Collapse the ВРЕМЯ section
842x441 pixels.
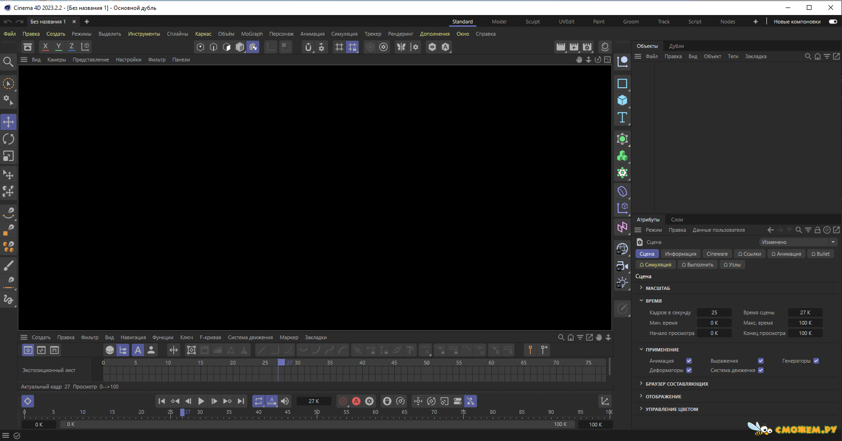point(641,301)
